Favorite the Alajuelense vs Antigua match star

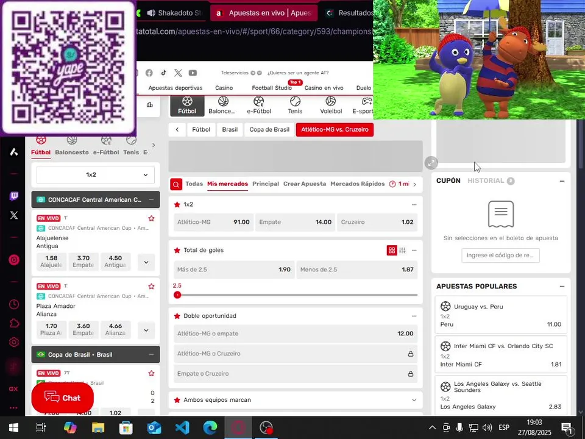(x=151, y=218)
